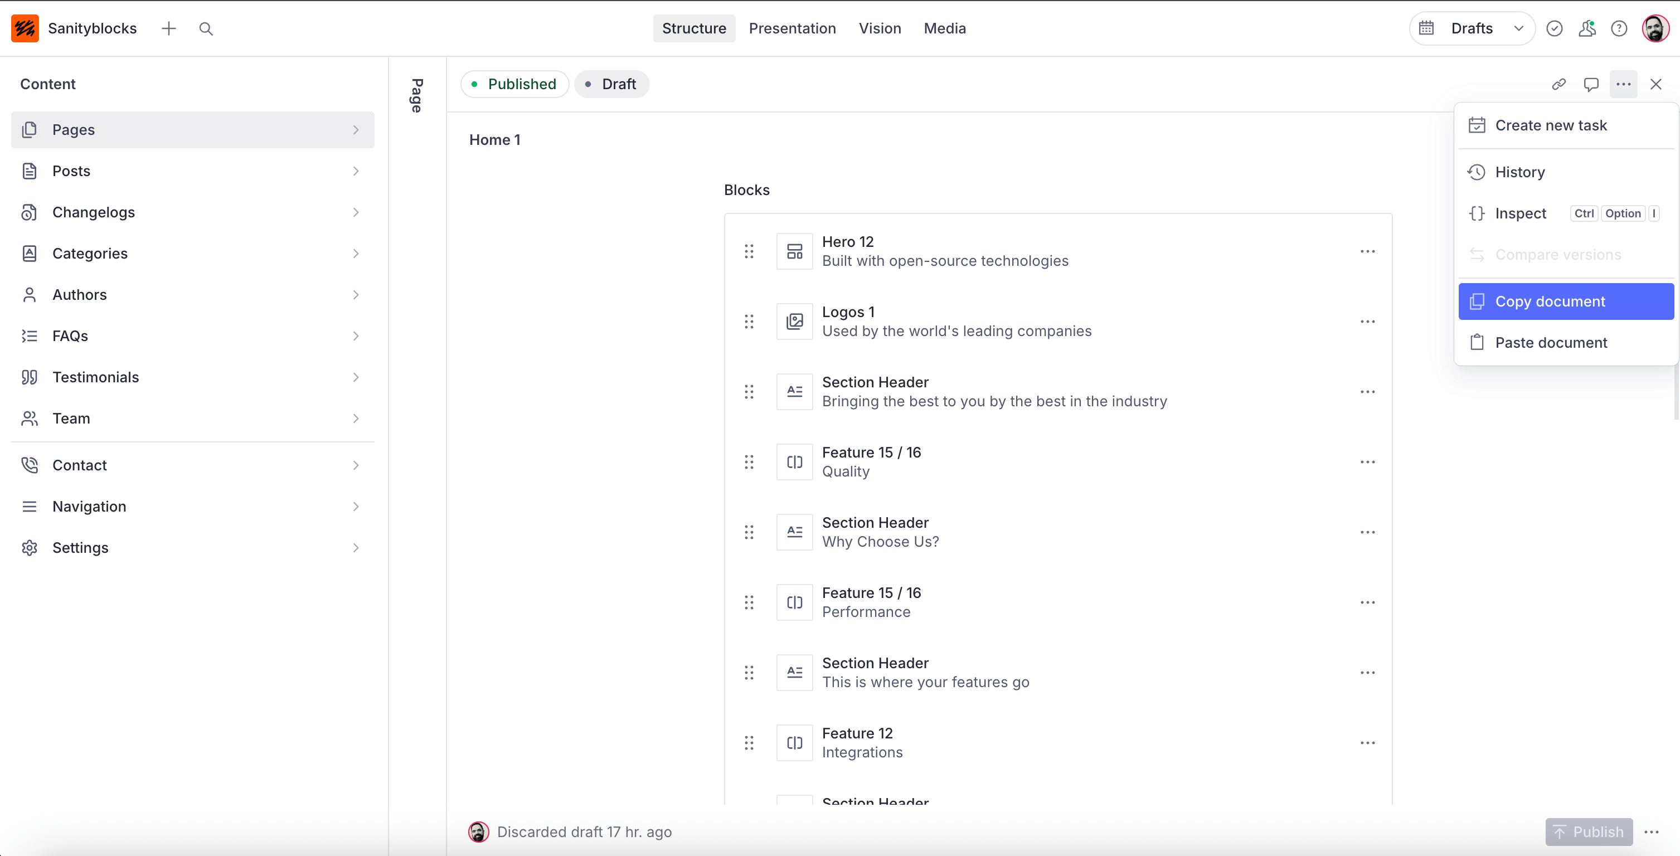Switch to the Presentation tab
The image size is (1680, 856).
(x=792, y=28)
